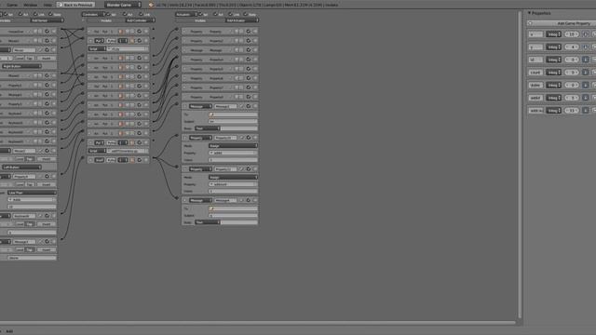Viewport: 596px width, 335px height.
Task: Click the Actuators Visible button
Action: coord(200,20)
